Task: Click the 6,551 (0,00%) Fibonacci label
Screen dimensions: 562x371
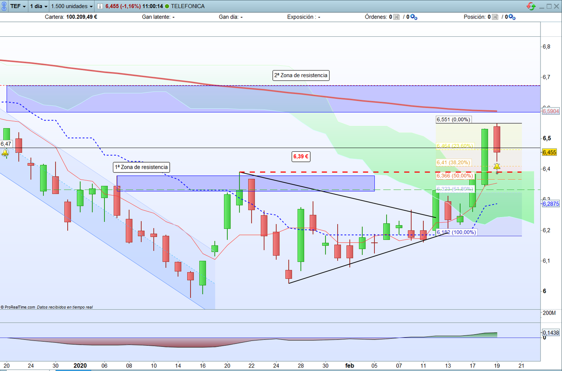Action: (x=454, y=119)
